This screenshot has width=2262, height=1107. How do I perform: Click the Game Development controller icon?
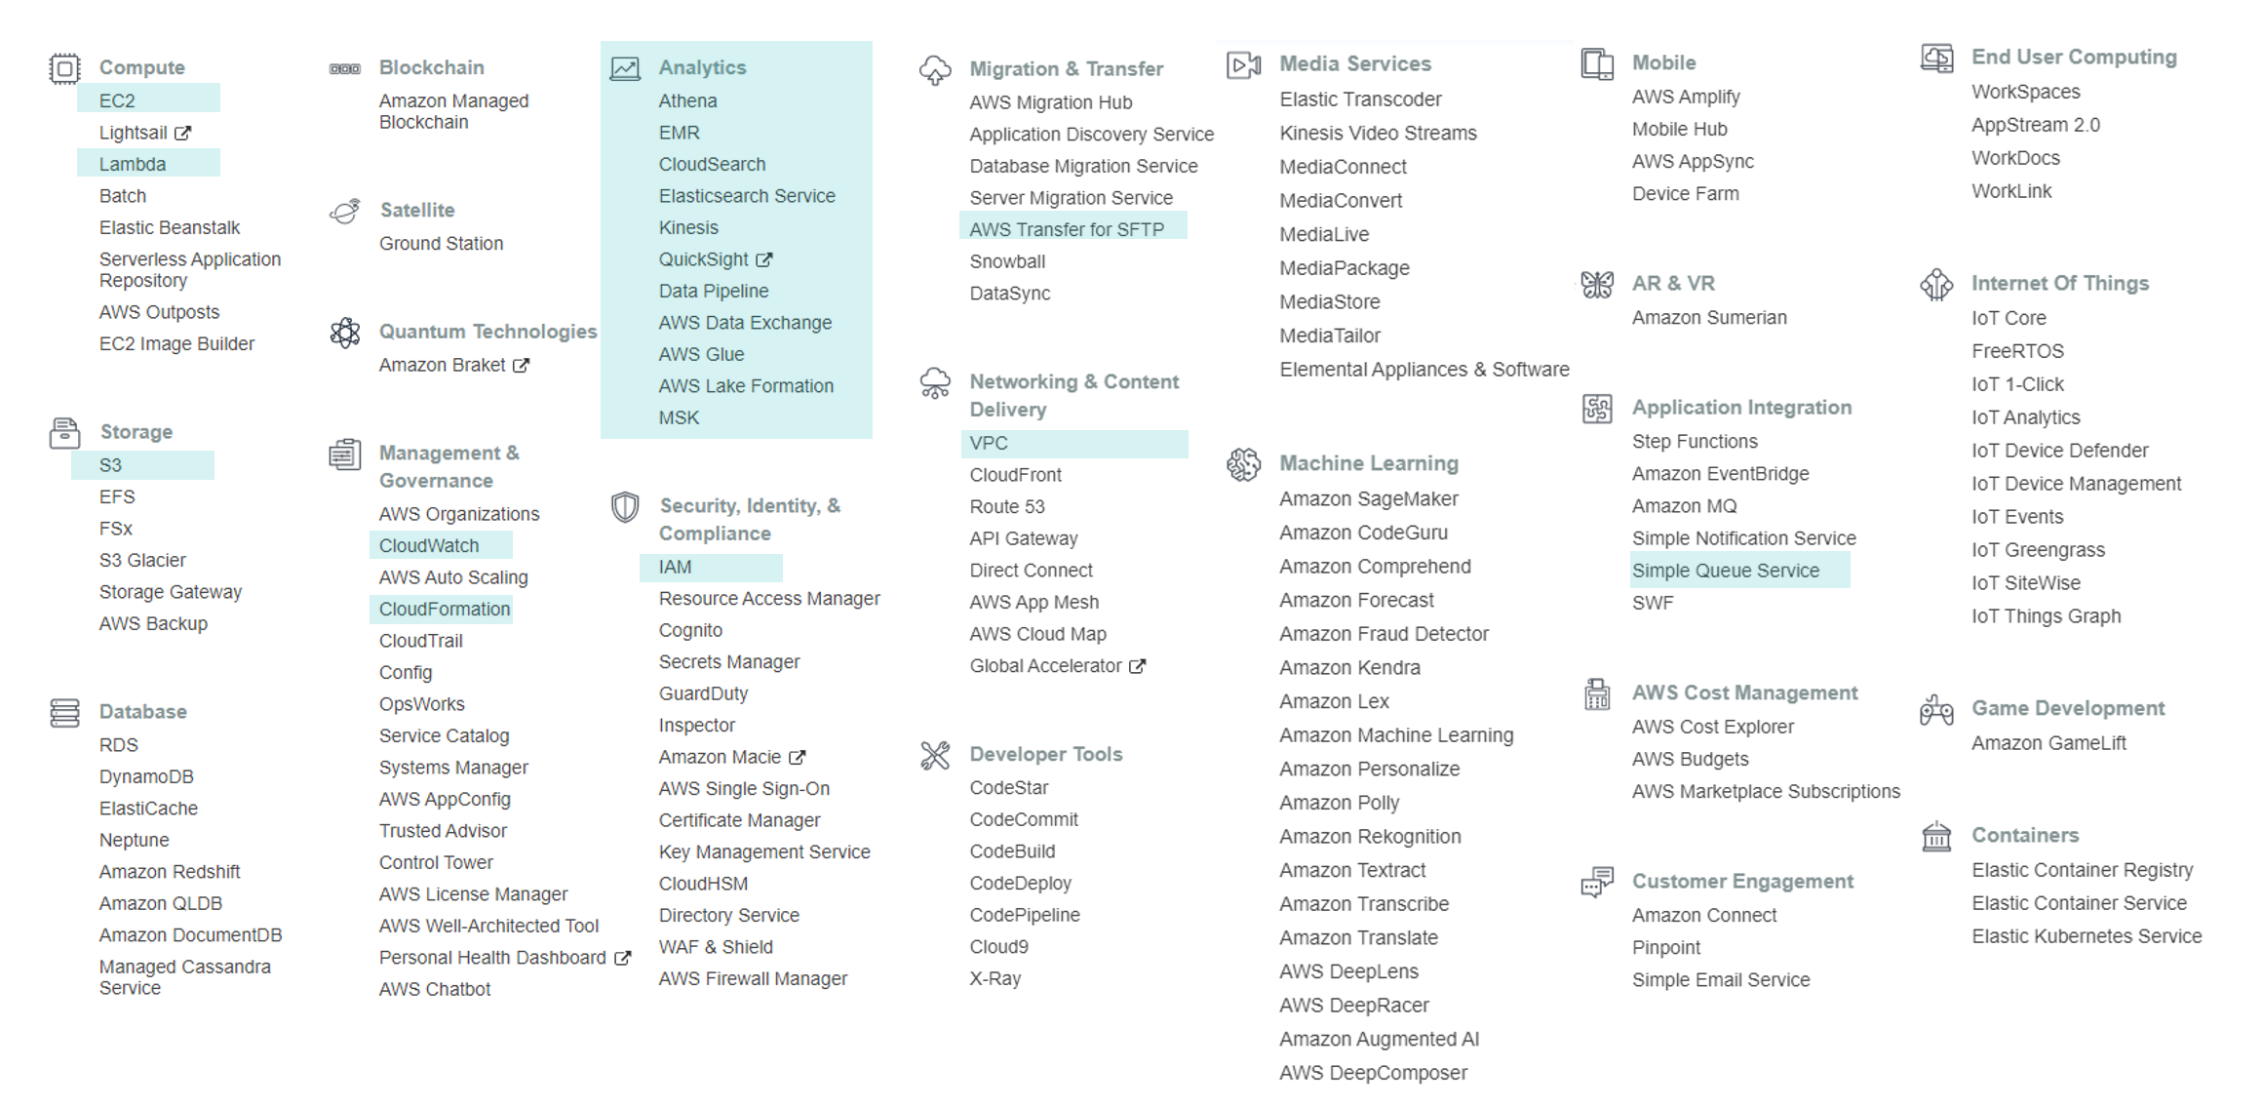point(1936,710)
